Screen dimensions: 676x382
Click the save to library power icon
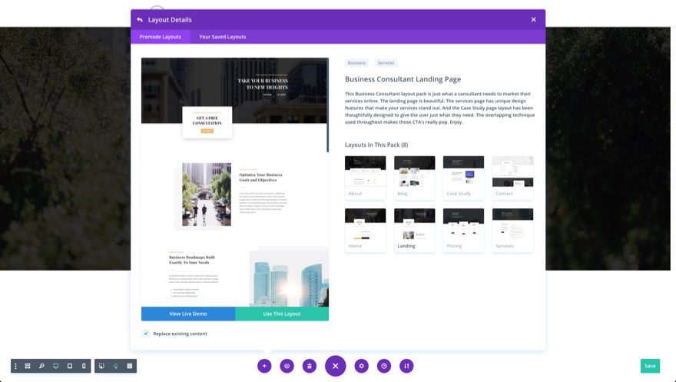pyautogui.click(x=287, y=366)
